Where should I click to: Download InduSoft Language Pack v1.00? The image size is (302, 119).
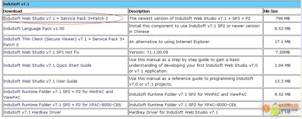(34, 29)
